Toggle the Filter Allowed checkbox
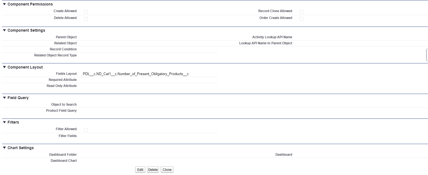428x175 pixels. [86, 130]
